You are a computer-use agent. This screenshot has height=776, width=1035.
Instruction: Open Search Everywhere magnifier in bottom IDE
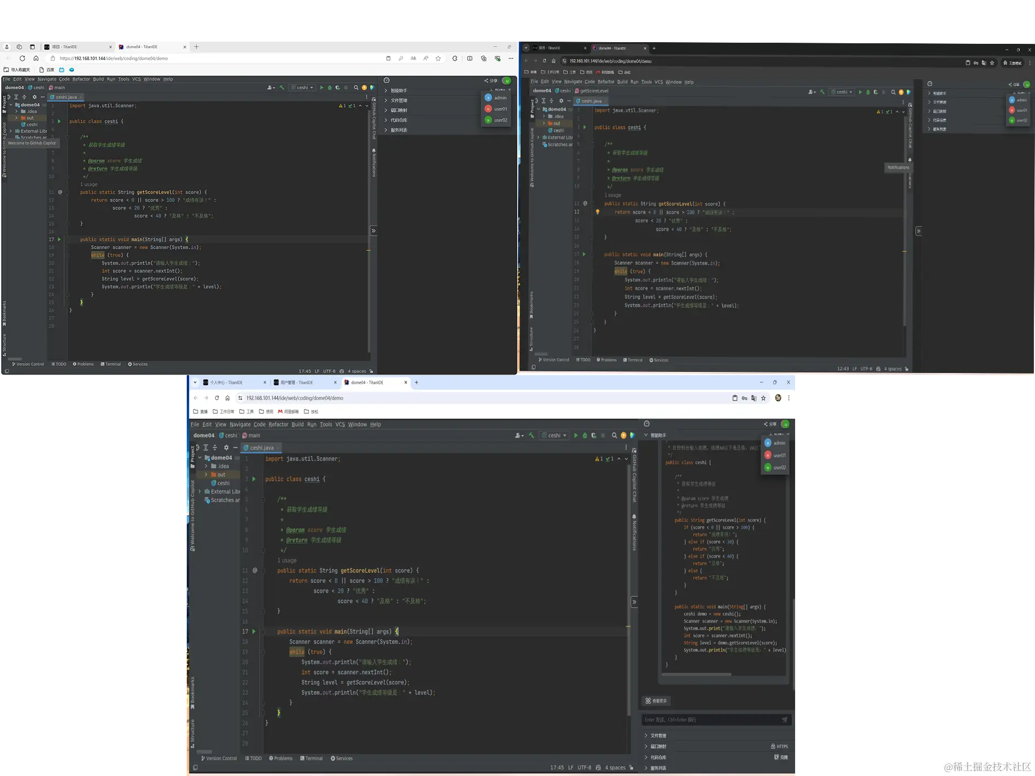(x=614, y=435)
